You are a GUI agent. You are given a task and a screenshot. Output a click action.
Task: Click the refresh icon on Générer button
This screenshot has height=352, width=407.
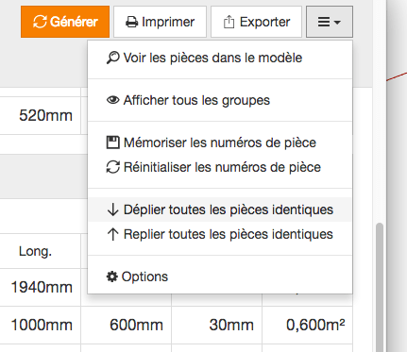[x=40, y=22]
